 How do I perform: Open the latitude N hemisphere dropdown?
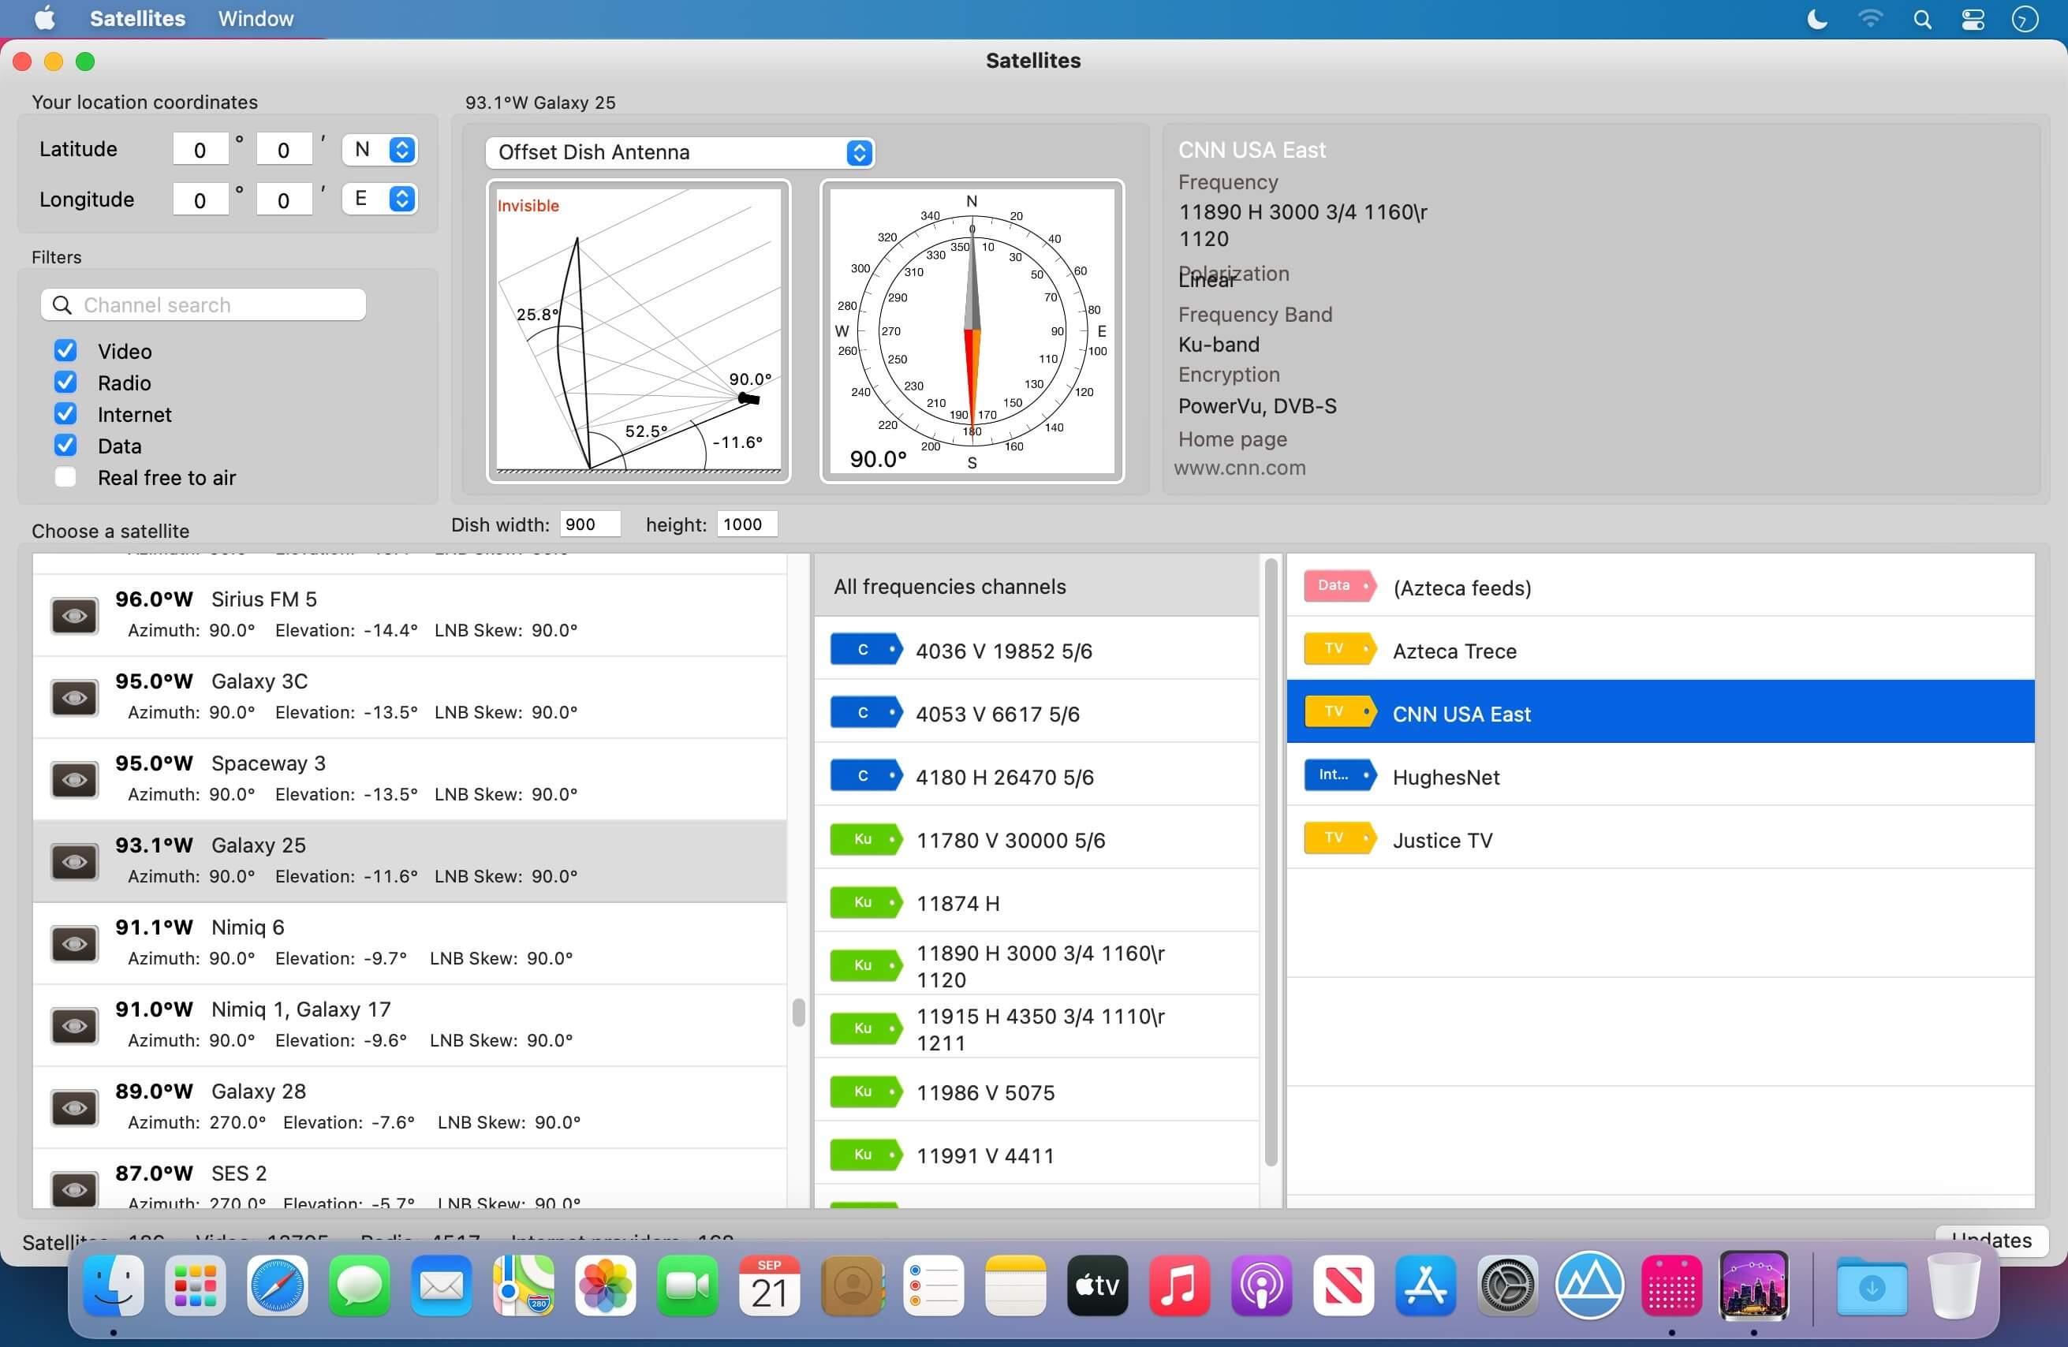(x=379, y=150)
